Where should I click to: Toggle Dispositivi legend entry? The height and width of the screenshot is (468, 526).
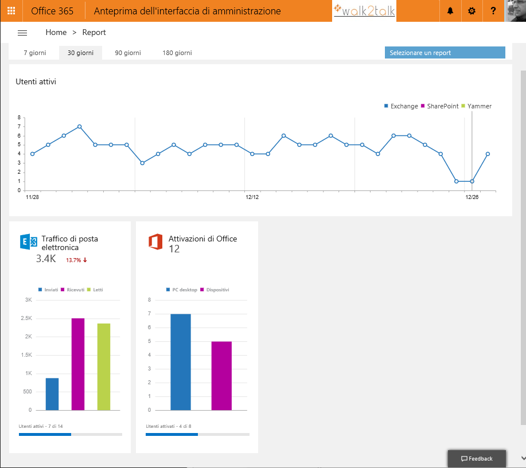coord(215,290)
